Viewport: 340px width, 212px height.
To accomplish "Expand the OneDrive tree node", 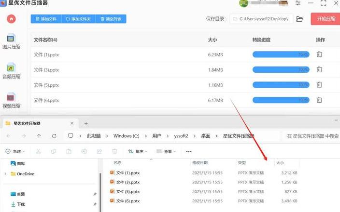I will tap(5, 174).
